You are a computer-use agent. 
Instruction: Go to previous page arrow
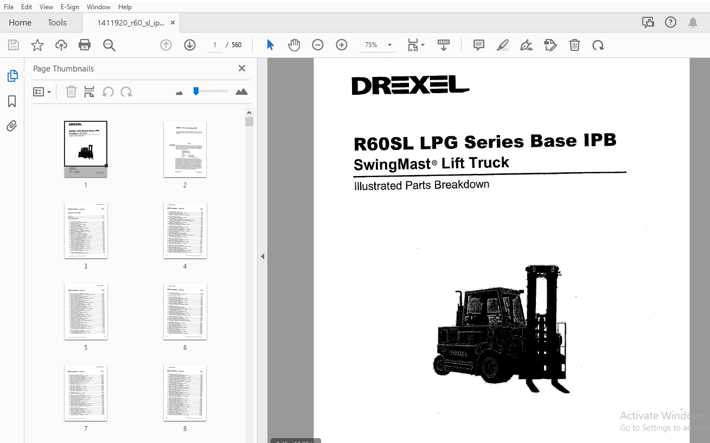[166, 45]
